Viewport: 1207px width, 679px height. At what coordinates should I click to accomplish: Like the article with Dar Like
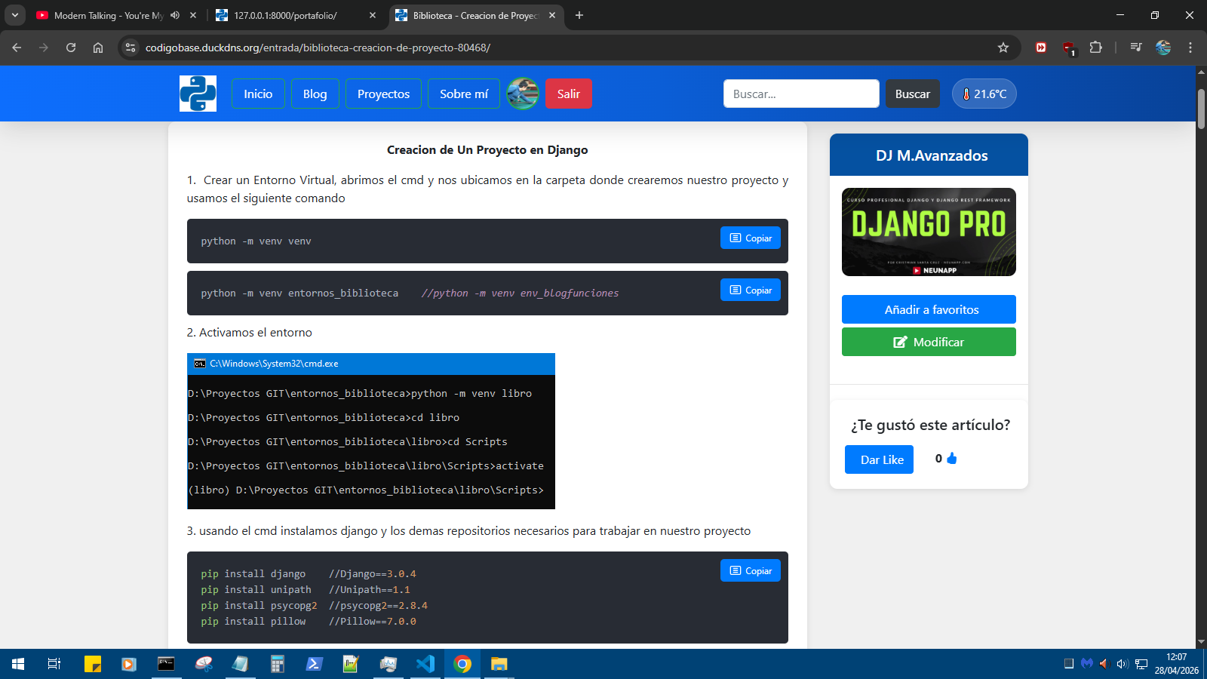[879, 459]
